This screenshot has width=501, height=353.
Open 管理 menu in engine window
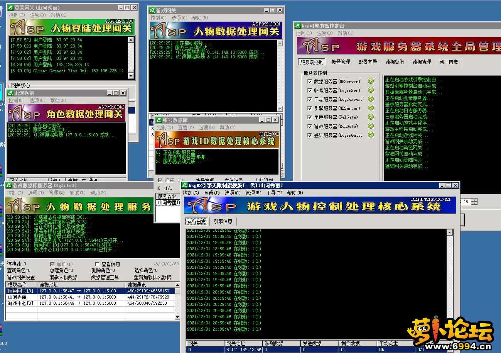tap(253, 193)
